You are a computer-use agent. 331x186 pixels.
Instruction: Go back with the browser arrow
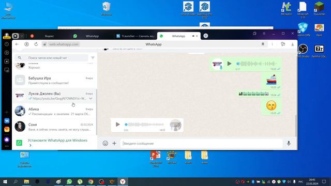(17, 44)
